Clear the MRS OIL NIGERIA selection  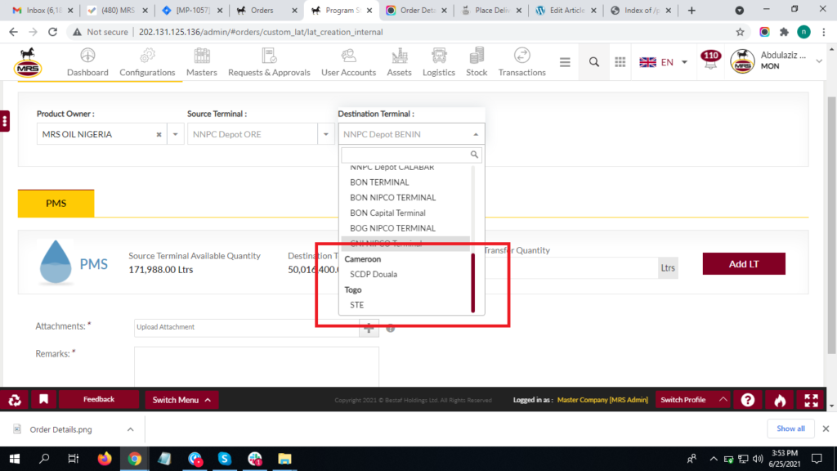[x=159, y=135]
